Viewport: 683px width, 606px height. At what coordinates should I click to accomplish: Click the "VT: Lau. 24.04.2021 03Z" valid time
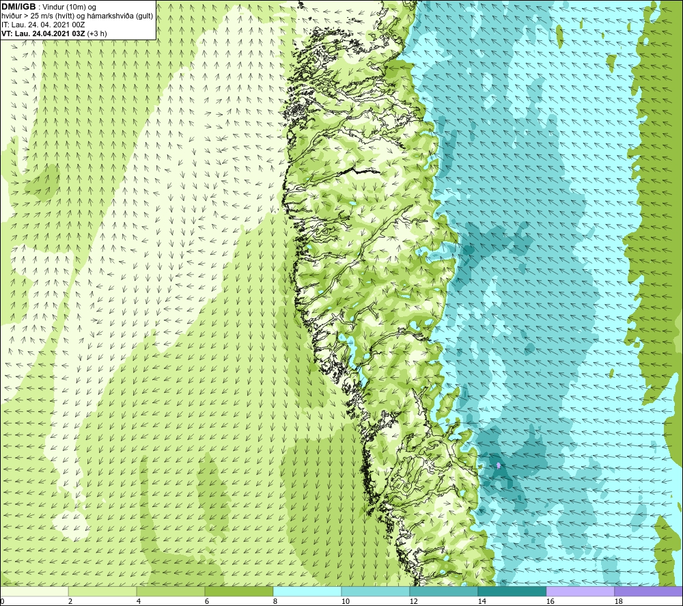[43, 33]
